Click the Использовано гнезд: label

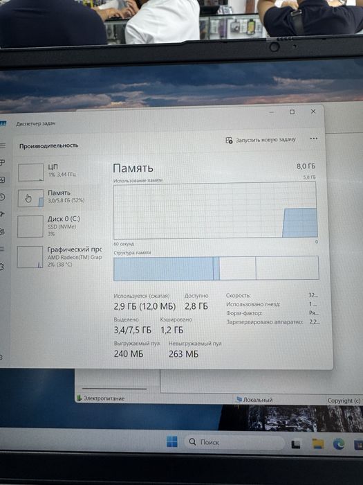click(x=253, y=304)
